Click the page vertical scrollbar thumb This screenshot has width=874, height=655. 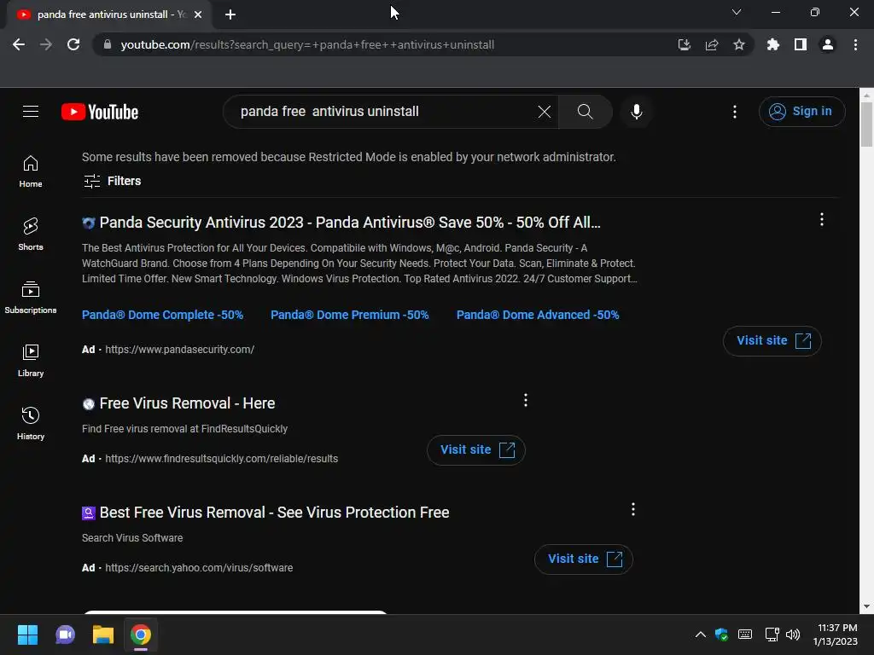tap(866, 125)
